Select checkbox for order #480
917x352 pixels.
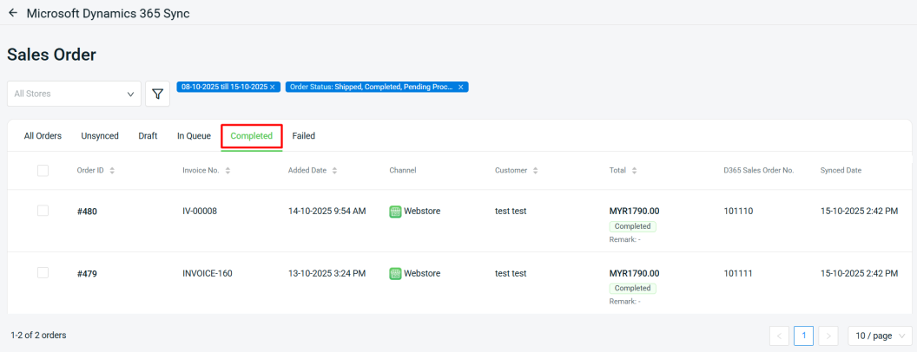tap(43, 211)
